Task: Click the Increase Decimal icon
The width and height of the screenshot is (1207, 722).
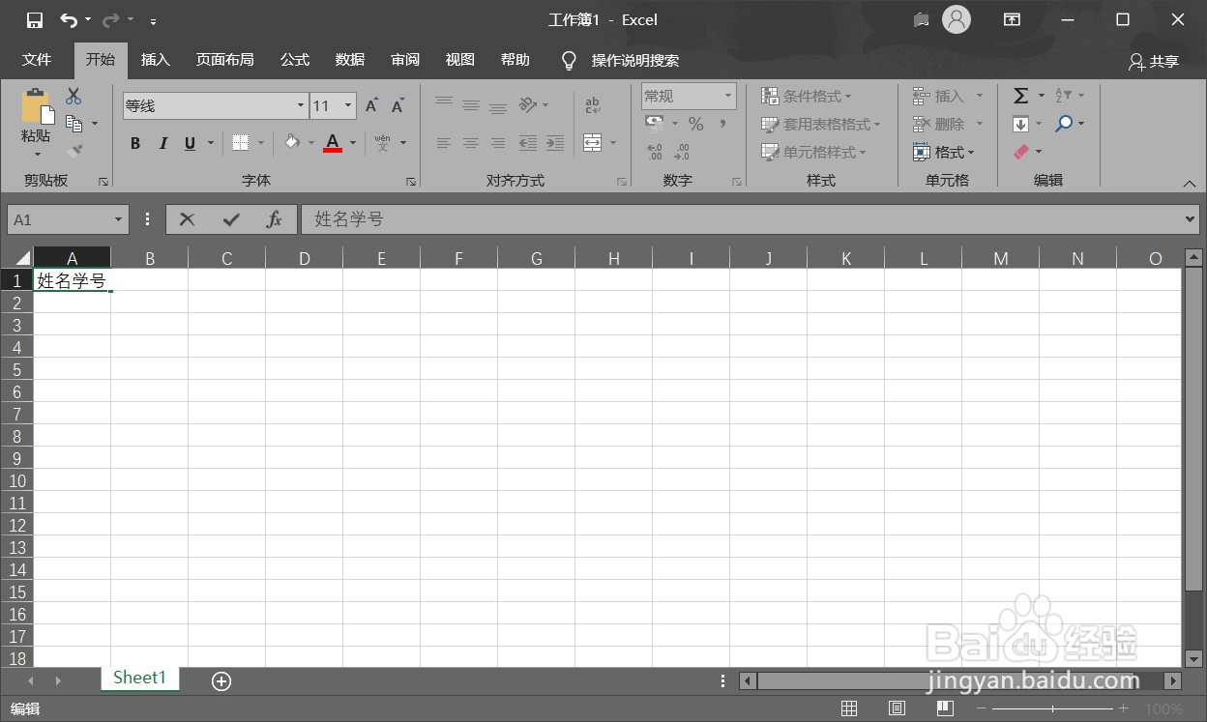Action: (655, 152)
